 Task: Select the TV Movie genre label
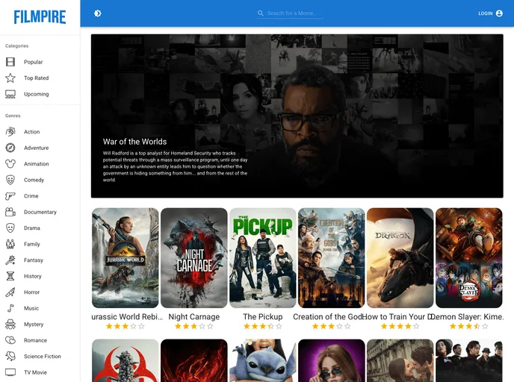click(x=35, y=372)
